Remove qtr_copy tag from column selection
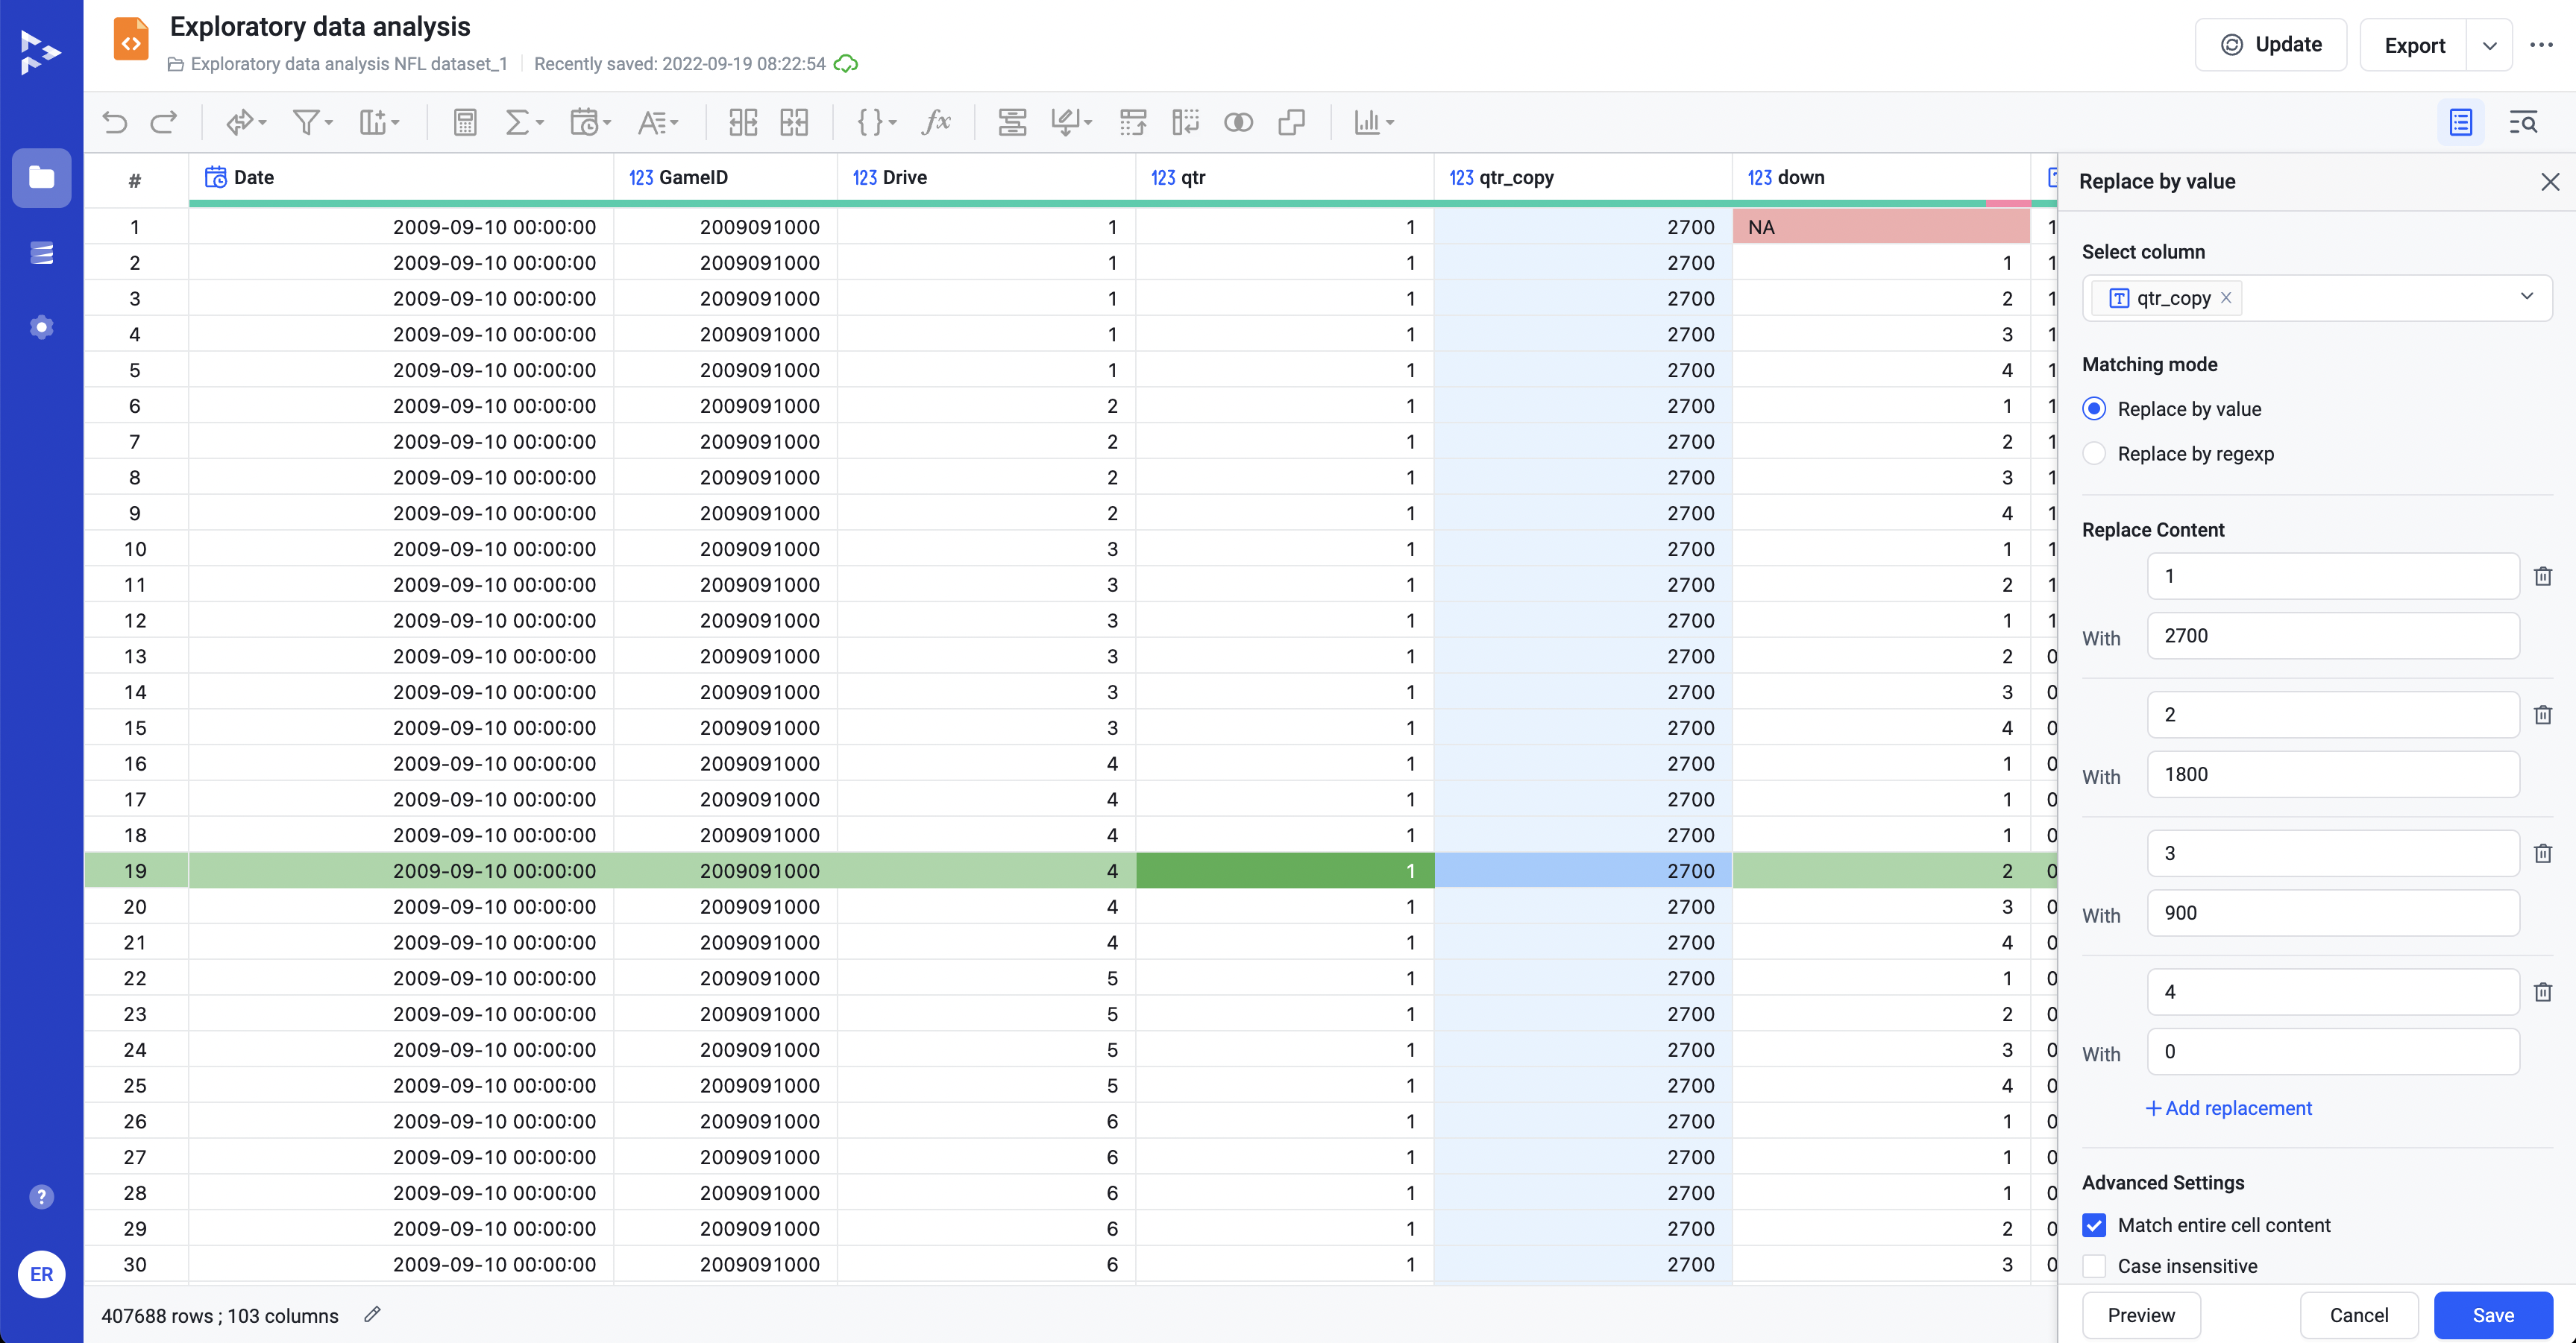This screenshot has height=1343, width=2576. (2226, 298)
